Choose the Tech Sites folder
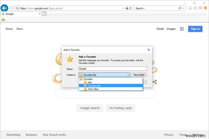Viewport: 209px width, 139px height. click(x=111, y=89)
